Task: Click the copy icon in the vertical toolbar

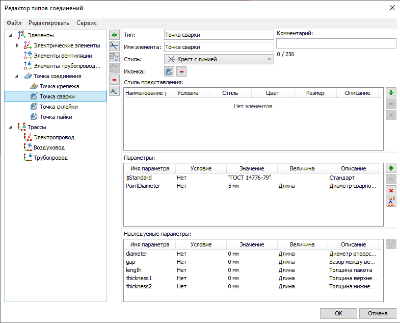Action: (x=114, y=57)
